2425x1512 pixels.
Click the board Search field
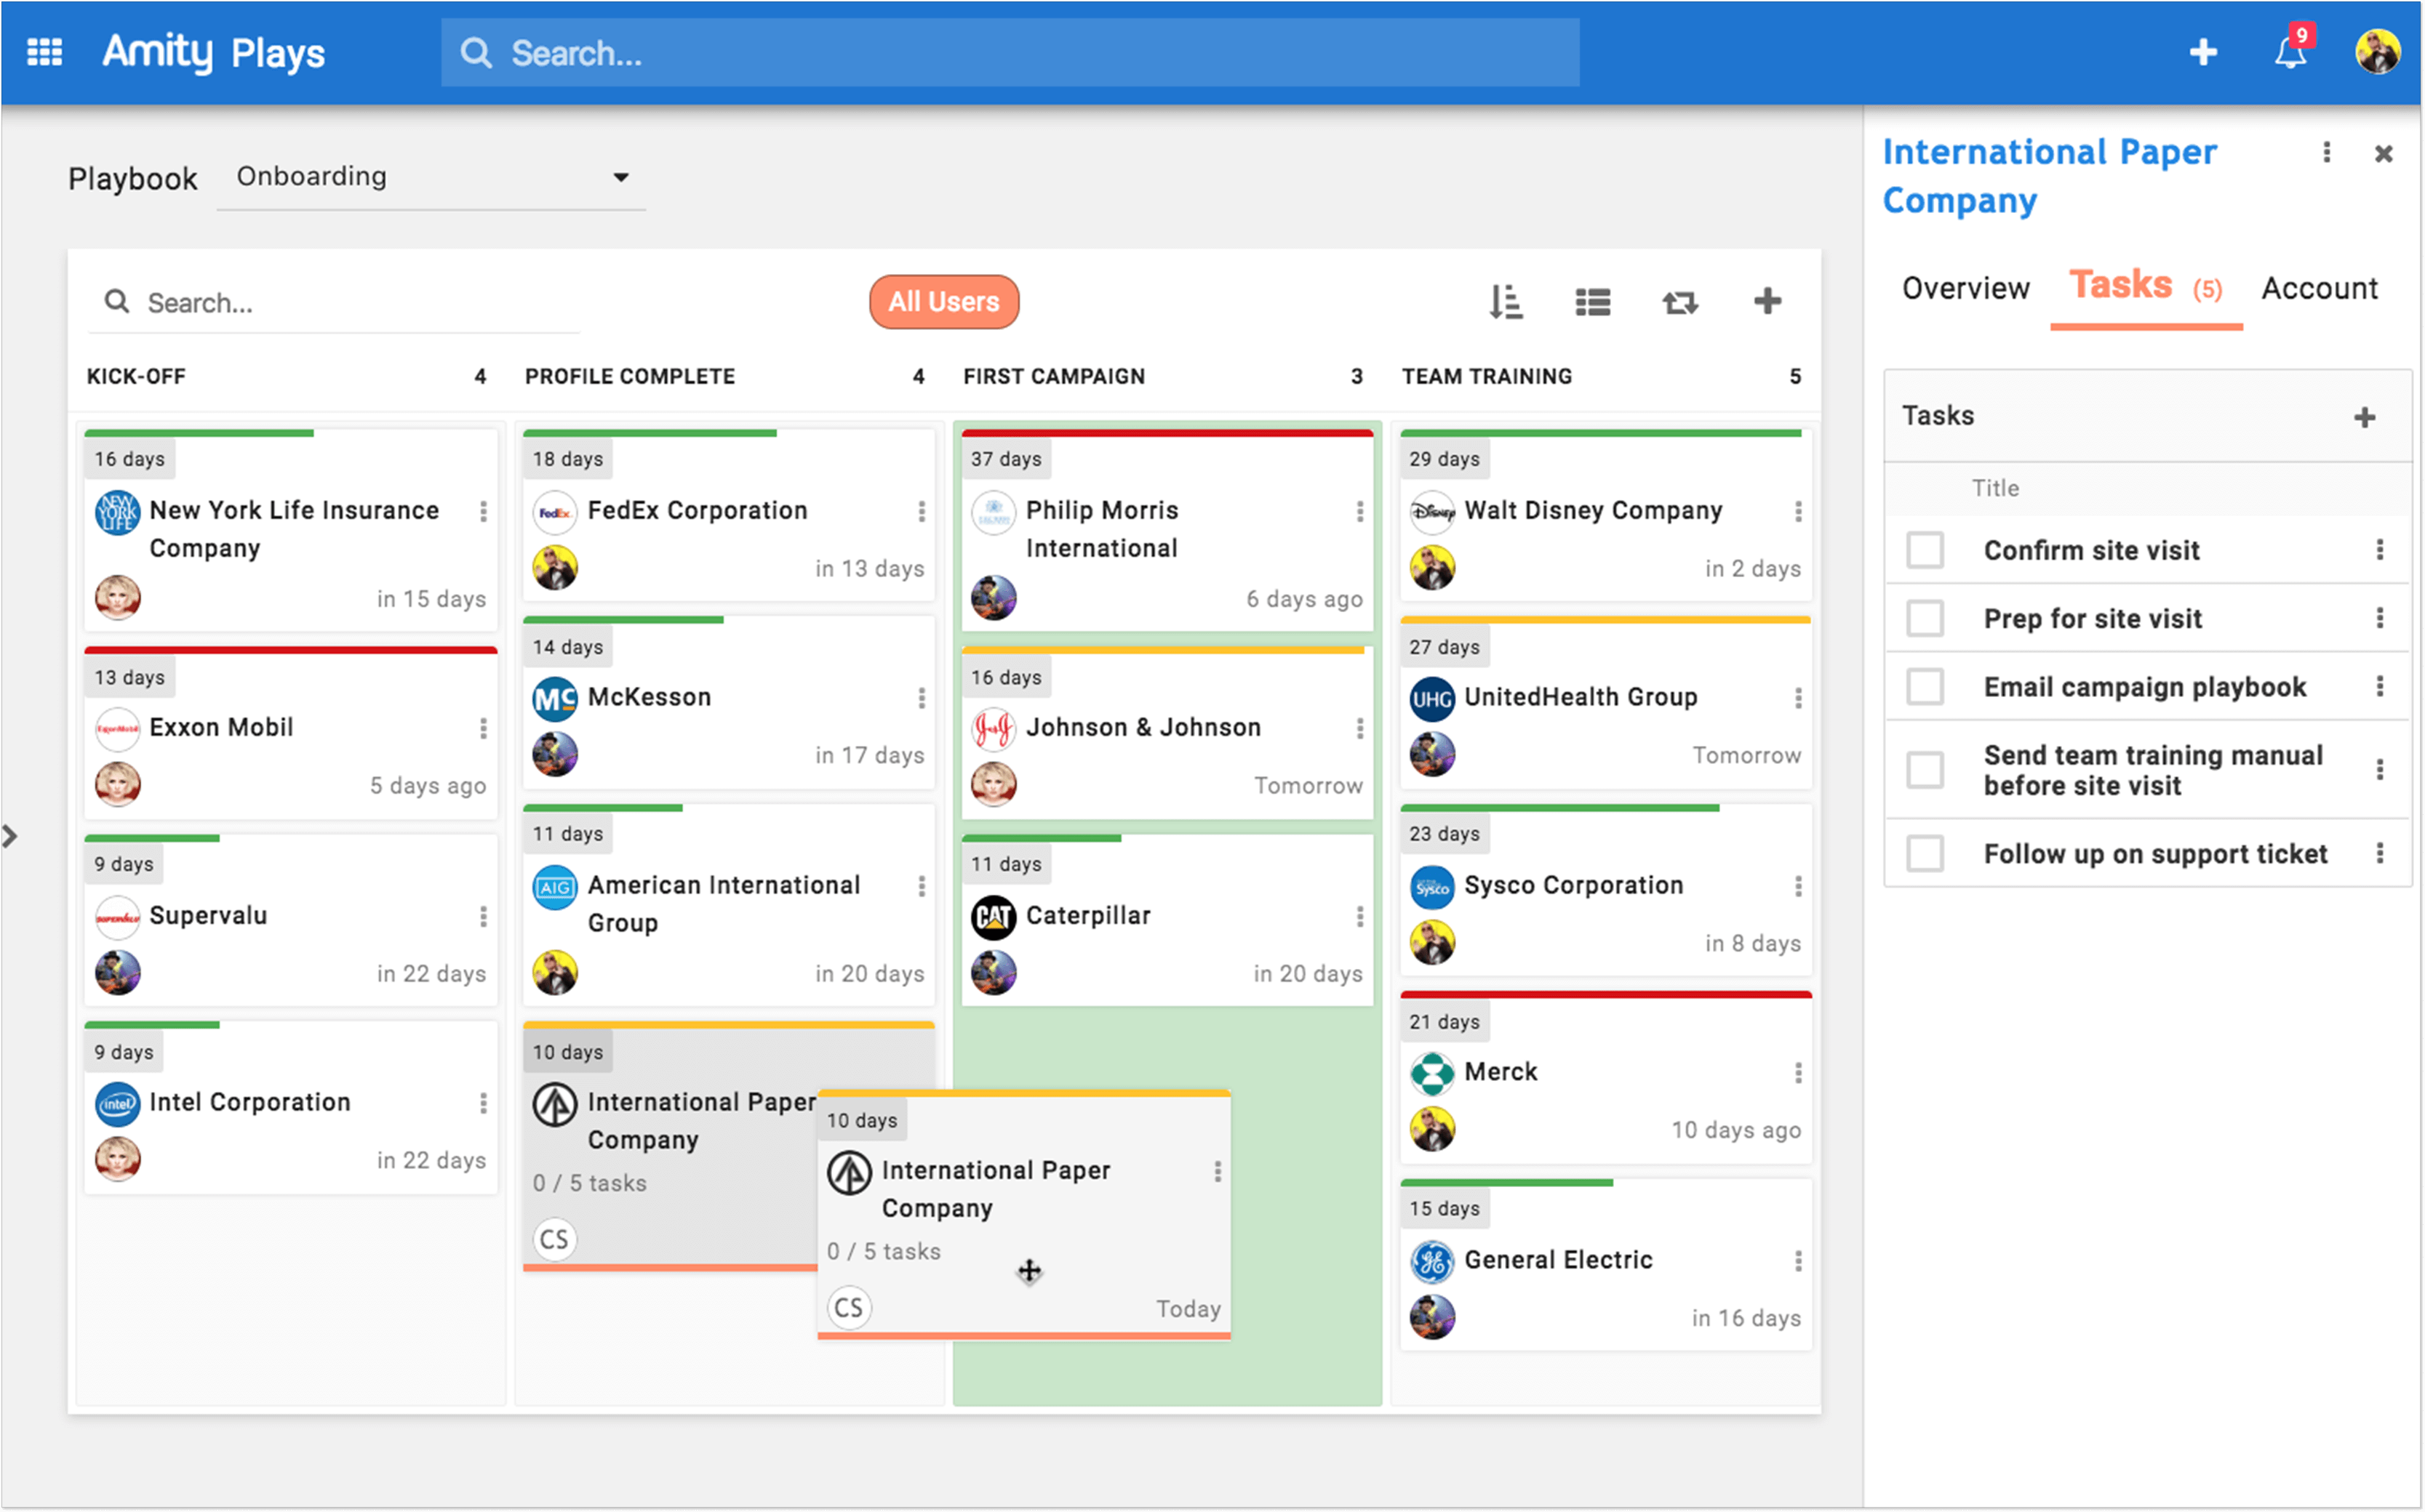334,302
